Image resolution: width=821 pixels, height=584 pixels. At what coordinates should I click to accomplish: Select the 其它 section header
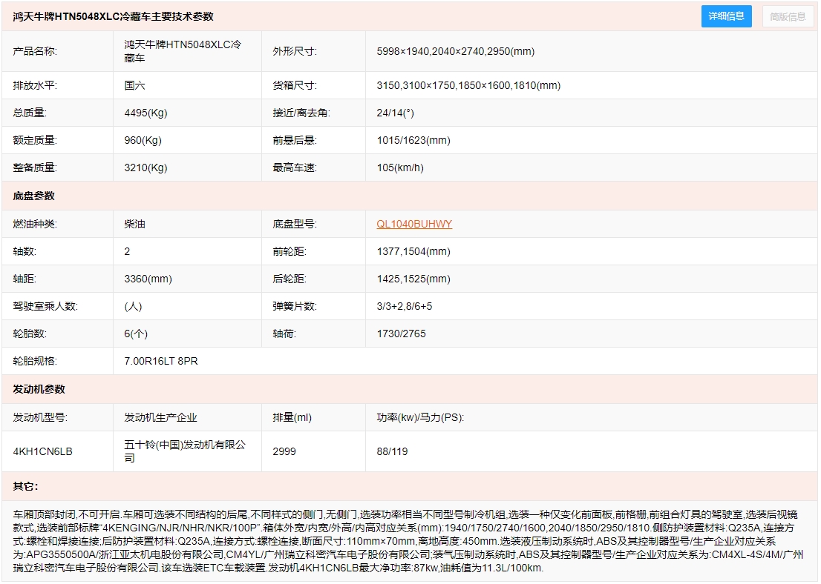point(25,487)
